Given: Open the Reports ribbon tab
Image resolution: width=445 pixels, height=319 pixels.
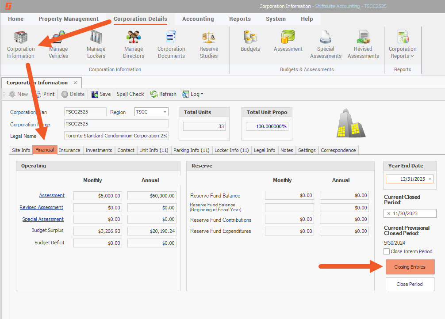Looking at the screenshot, I should pos(240,19).
